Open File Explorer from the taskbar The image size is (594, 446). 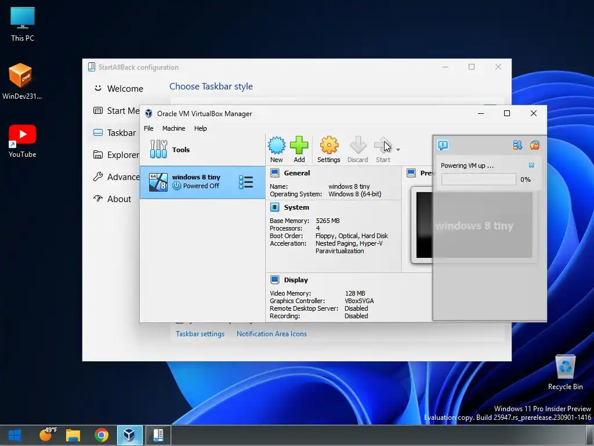73,435
